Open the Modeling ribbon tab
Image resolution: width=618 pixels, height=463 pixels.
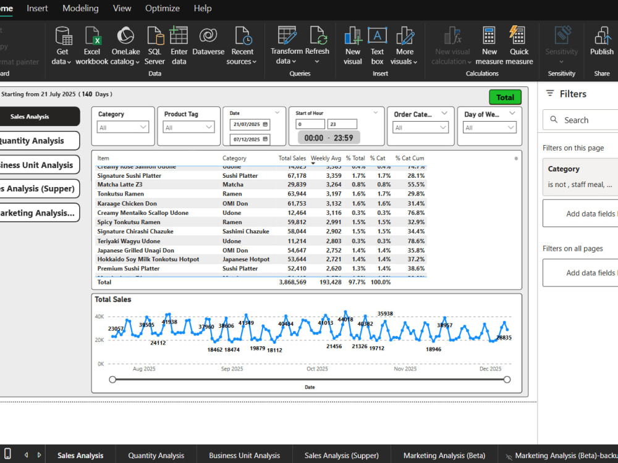point(80,8)
